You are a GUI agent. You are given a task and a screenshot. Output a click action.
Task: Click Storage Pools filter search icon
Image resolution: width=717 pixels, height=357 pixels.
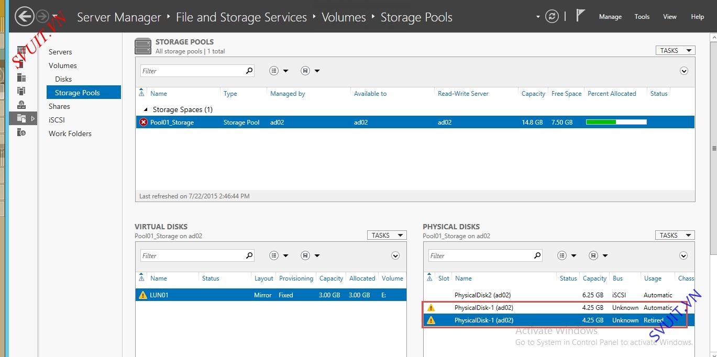point(249,70)
